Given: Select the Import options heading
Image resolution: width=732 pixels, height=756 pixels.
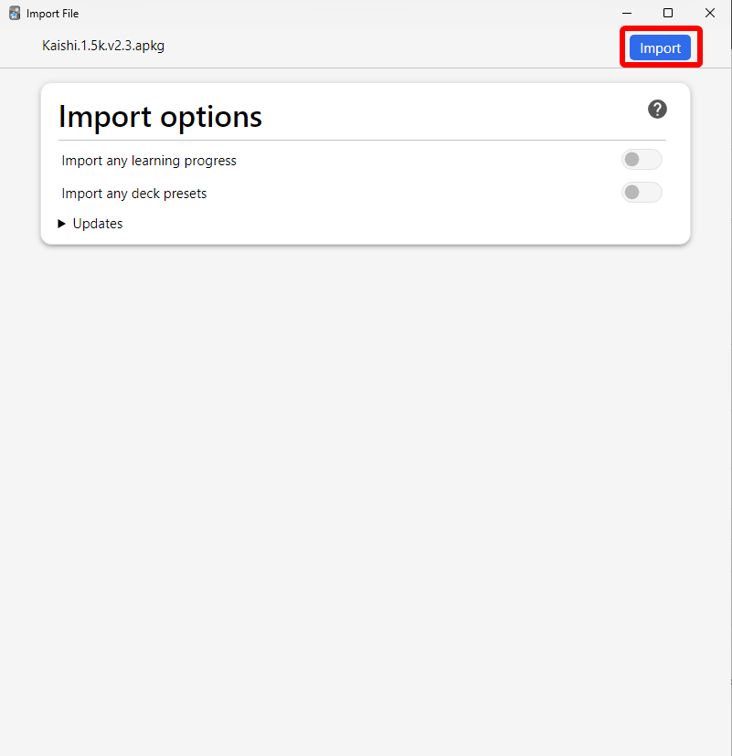Looking at the screenshot, I should [x=160, y=117].
